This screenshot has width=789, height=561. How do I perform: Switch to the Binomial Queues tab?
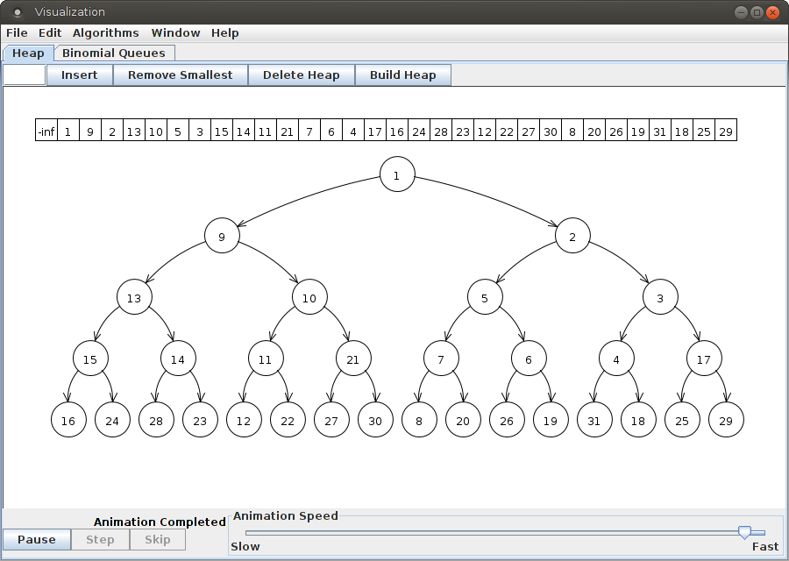point(113,53)
